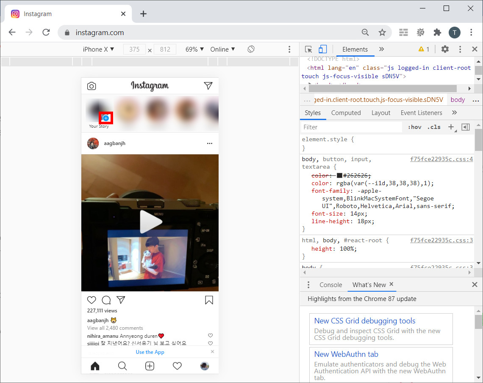Click the styles Filter input

coord(351,127)
